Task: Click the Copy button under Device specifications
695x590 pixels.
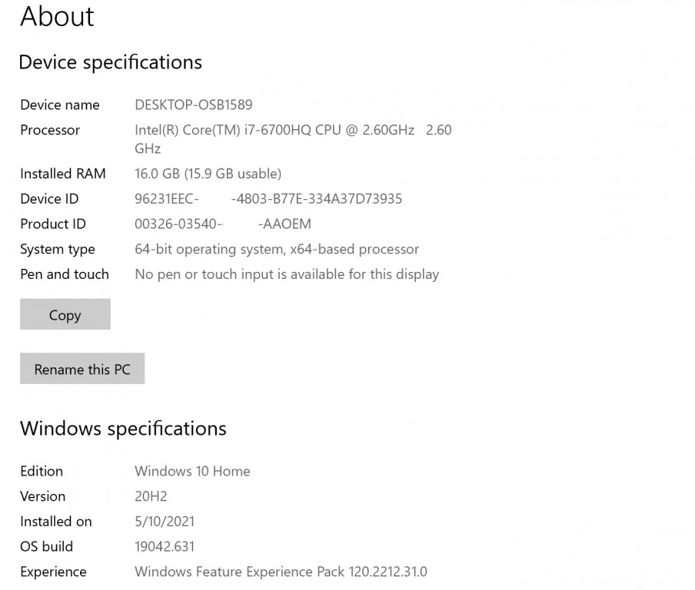Action: (65, 314)
